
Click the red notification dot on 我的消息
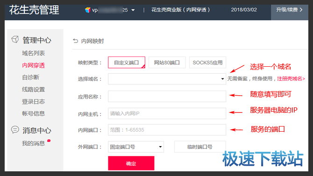click(x=49, y=141)
